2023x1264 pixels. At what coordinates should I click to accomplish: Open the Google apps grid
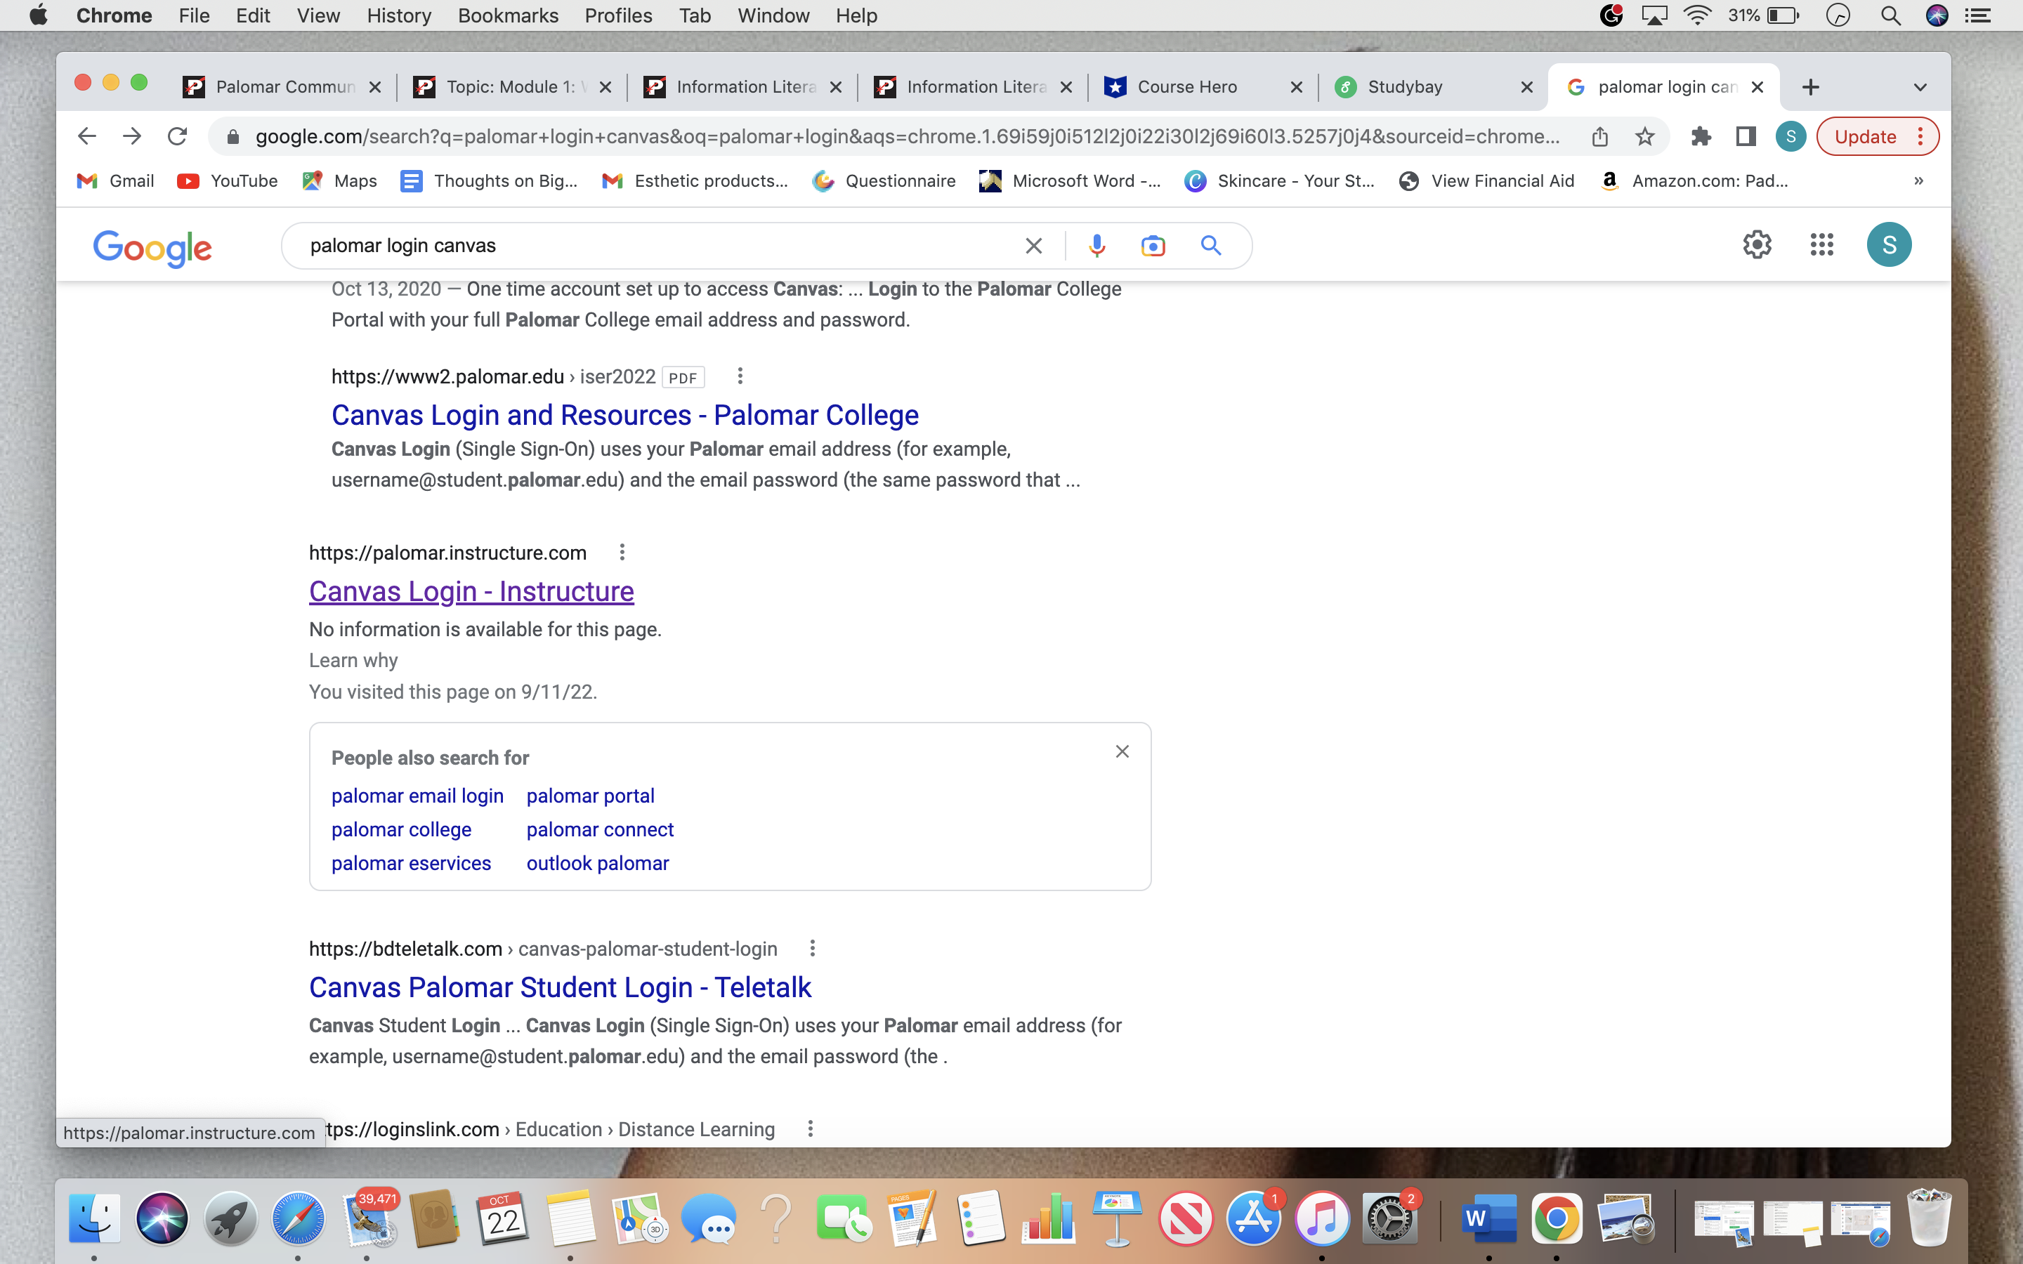point(1821,244)
